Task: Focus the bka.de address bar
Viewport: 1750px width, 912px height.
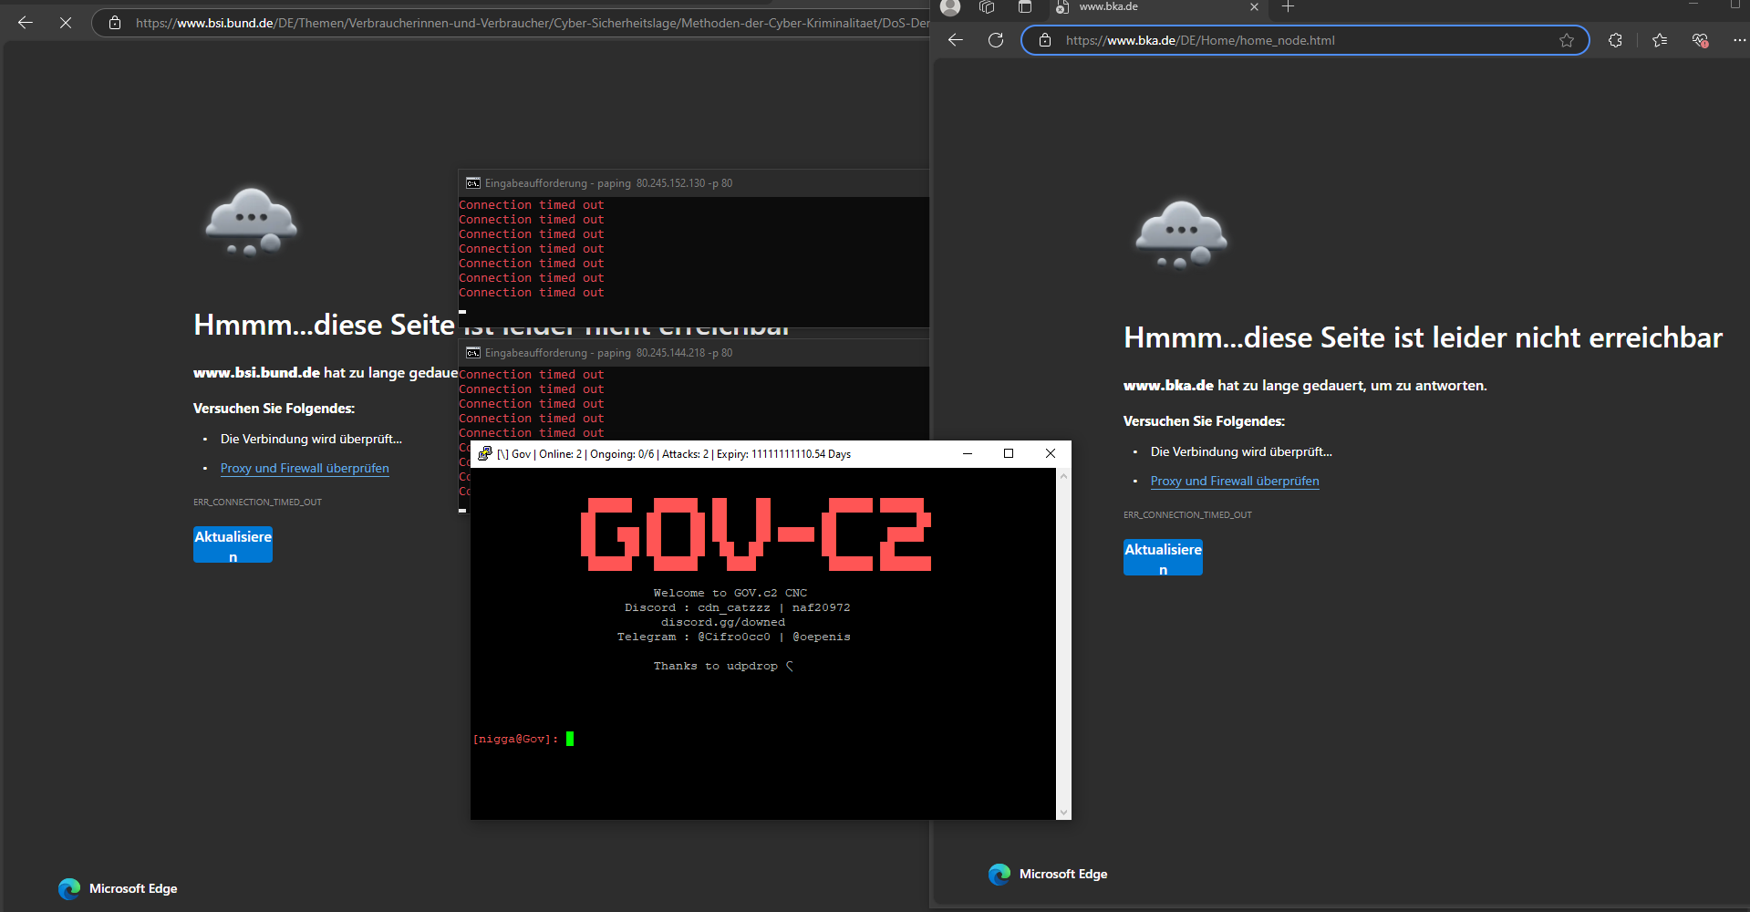Action: point(1304,40)
